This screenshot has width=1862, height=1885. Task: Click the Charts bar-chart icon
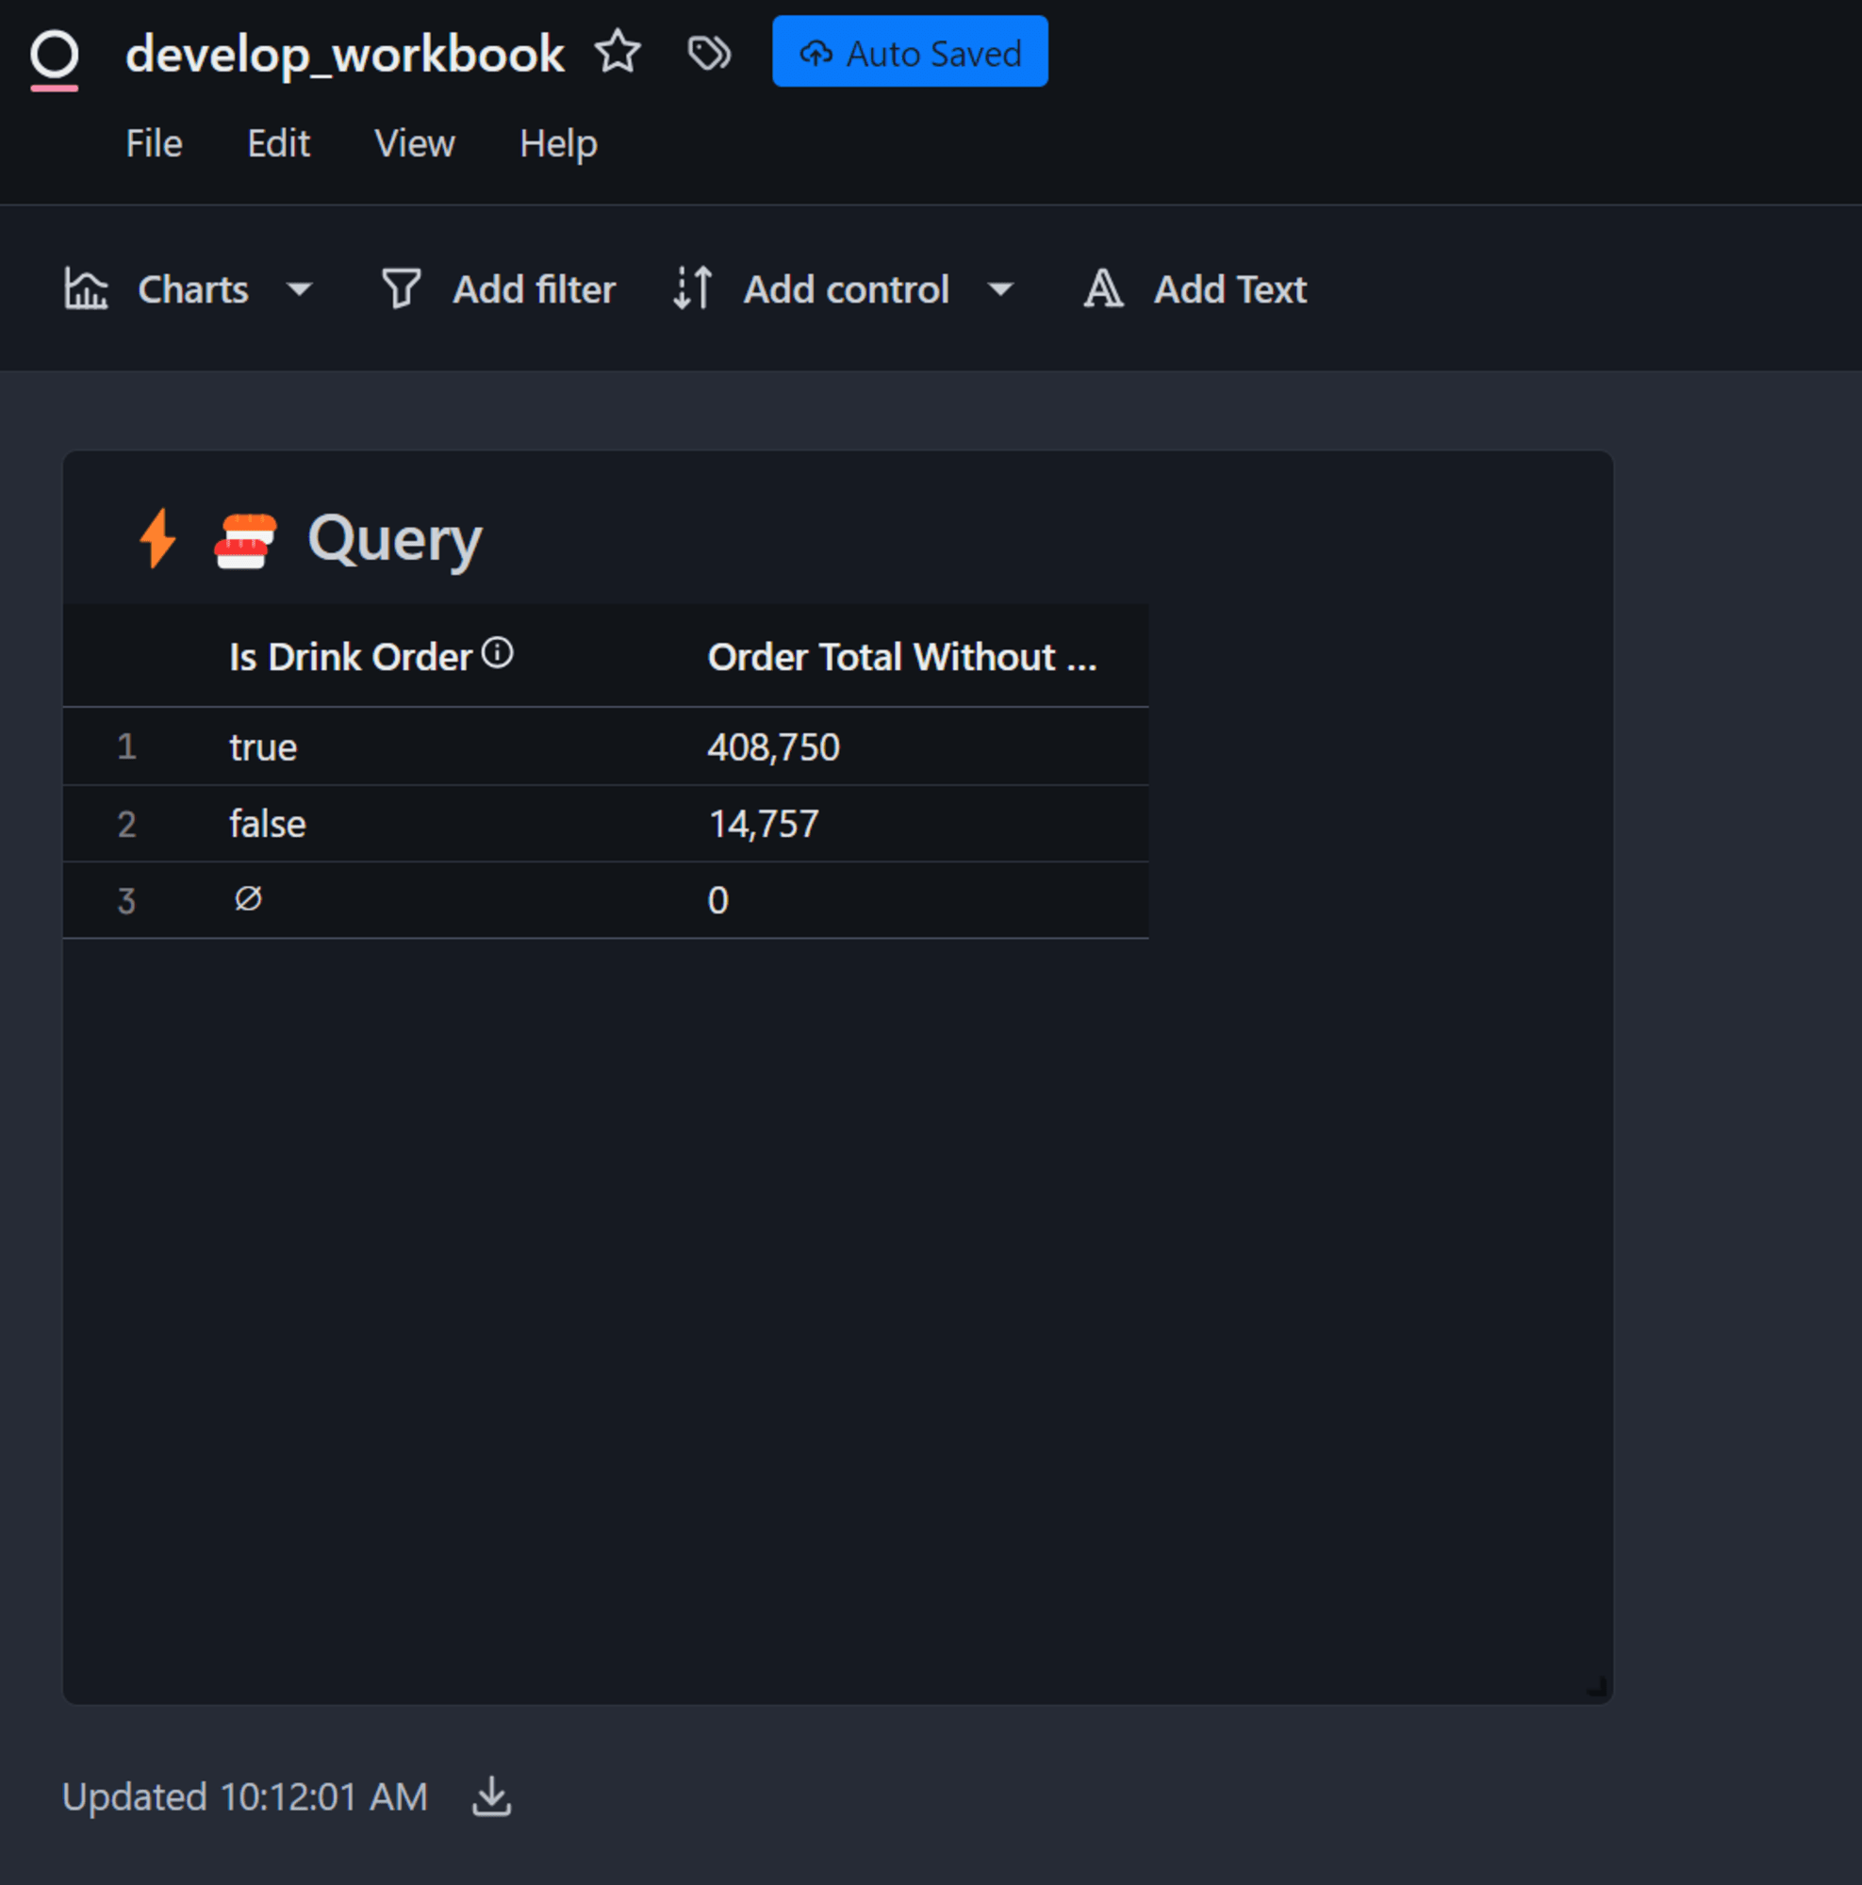[86, 288]
